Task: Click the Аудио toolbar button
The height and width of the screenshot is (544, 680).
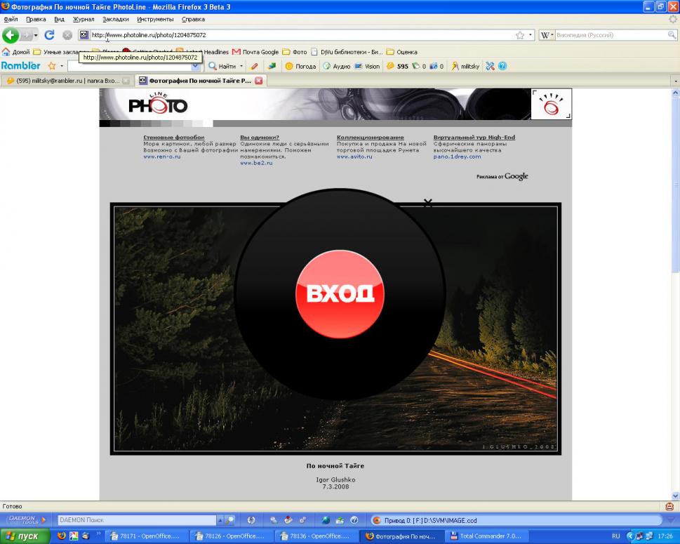Action: pyautogui.click(x=336, y=66)
